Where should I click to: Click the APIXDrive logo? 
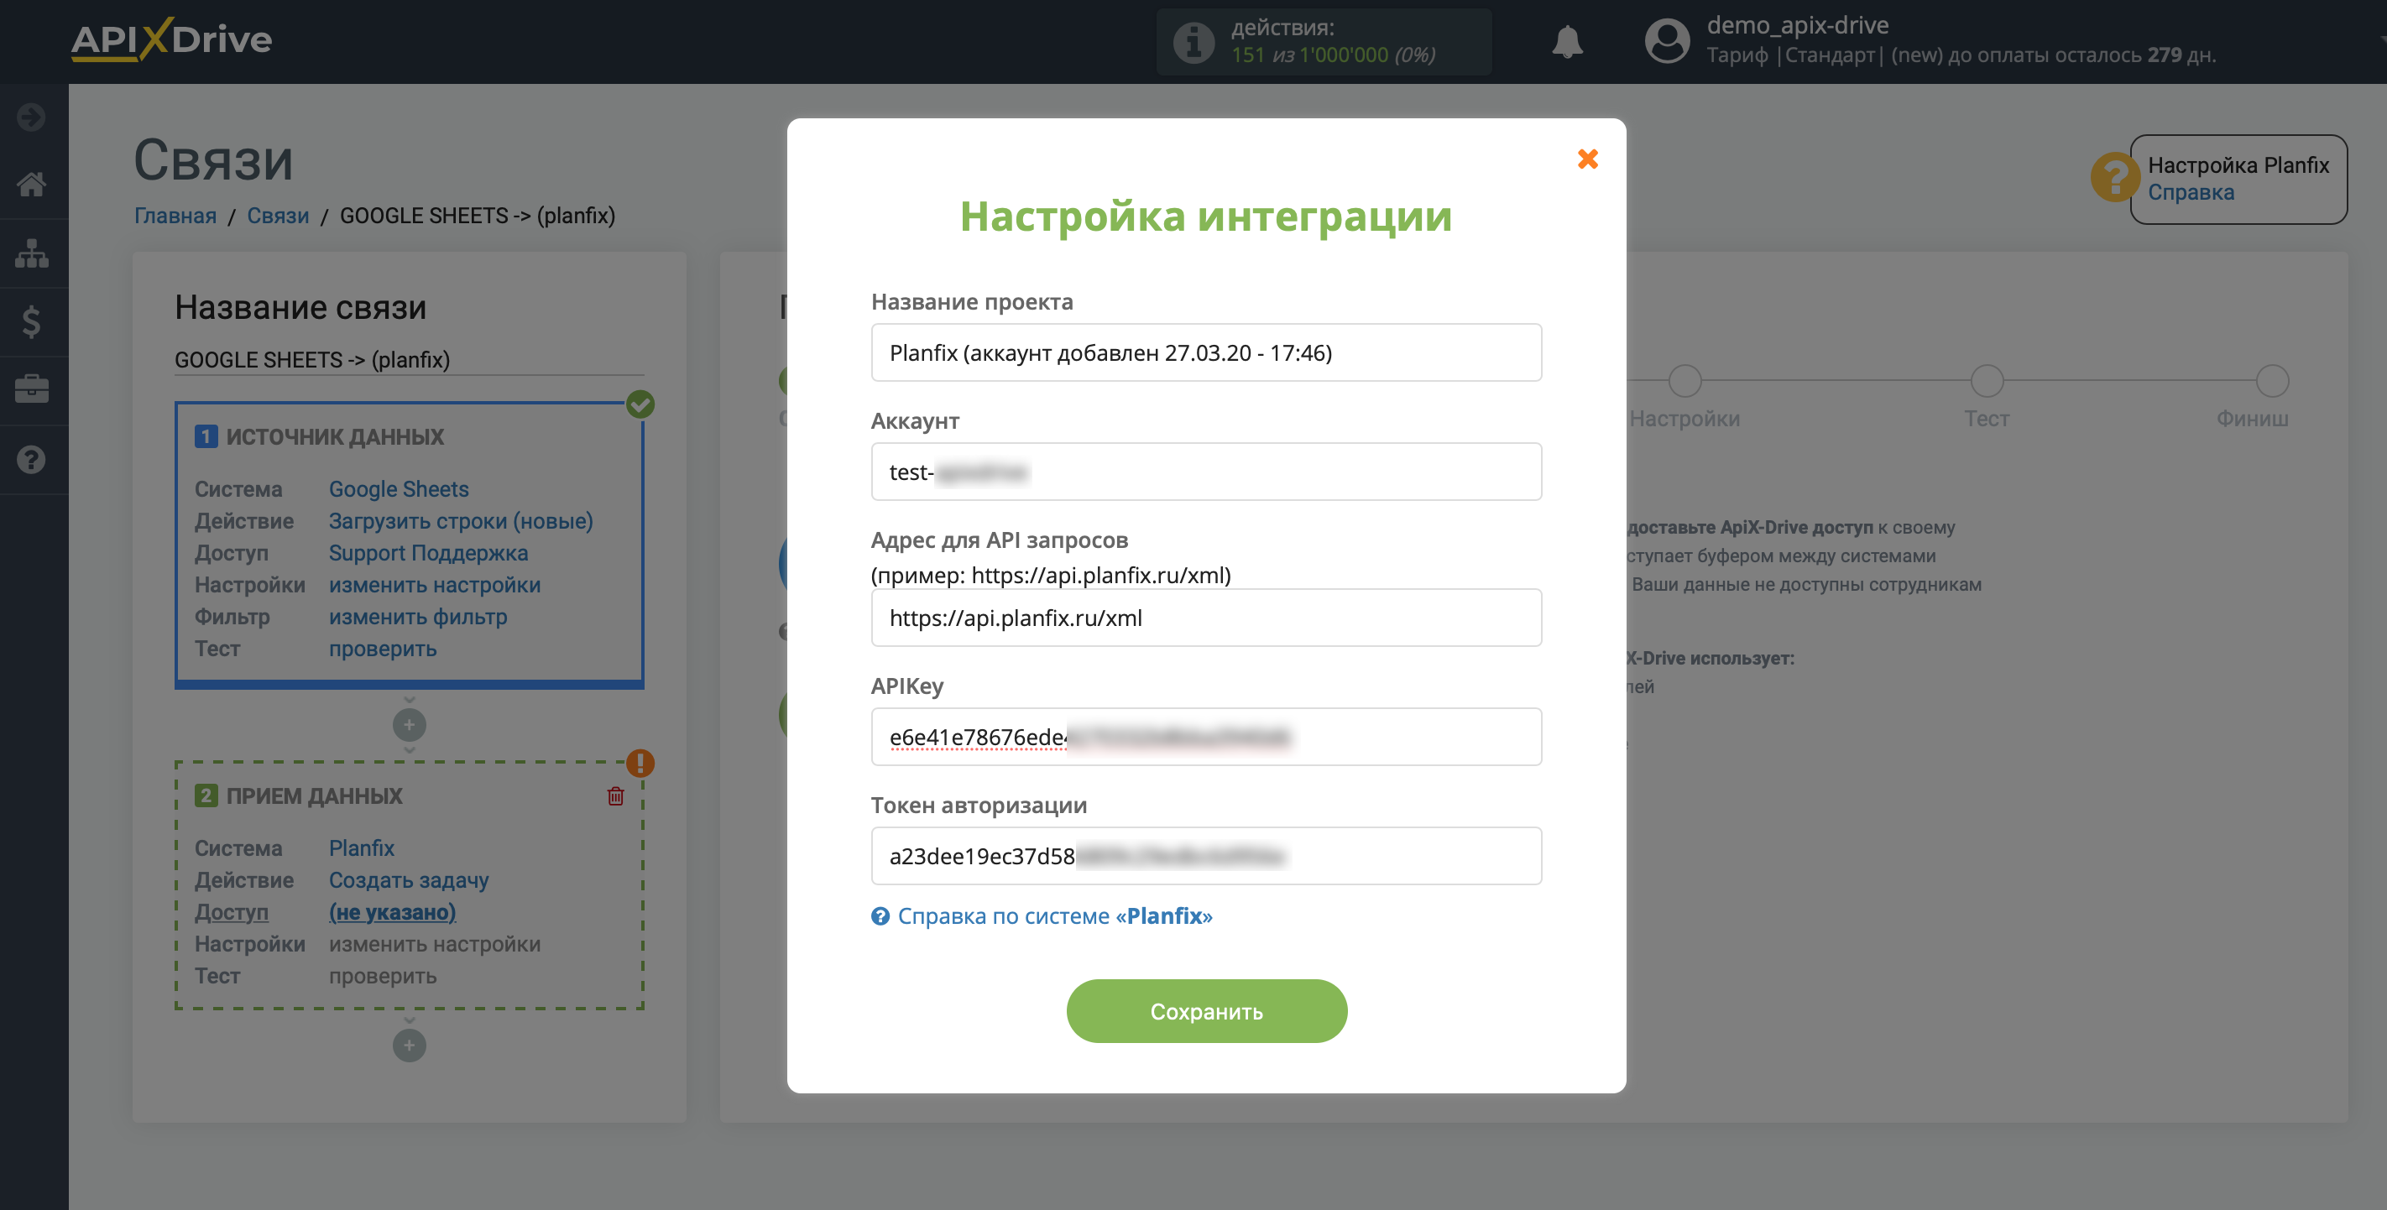tap(171, 39)
